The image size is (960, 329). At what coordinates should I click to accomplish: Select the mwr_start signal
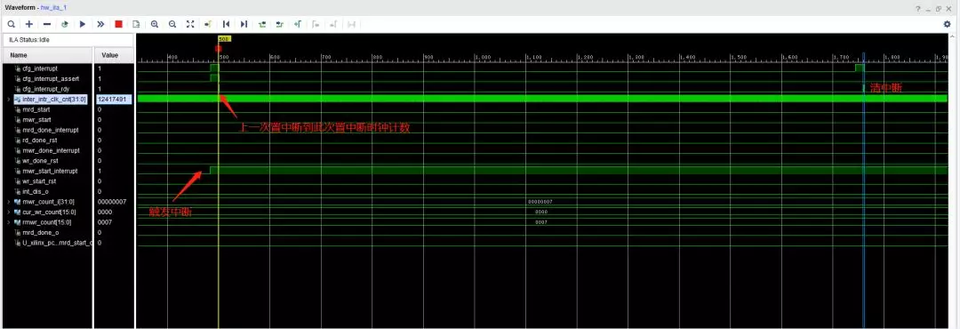[36, 119]
